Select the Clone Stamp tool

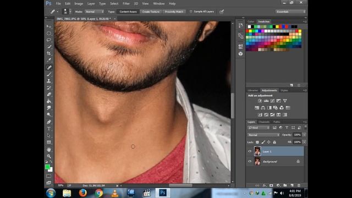(x=49, y=81)
